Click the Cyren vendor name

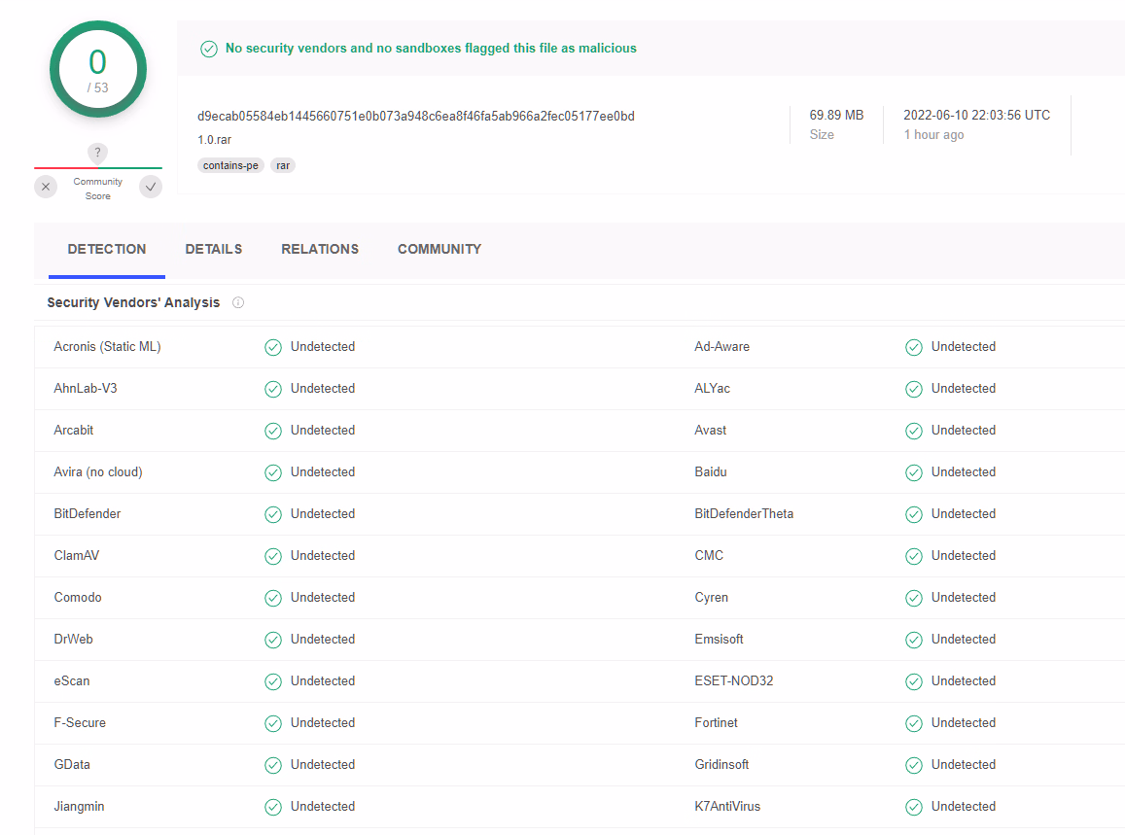click(x=712, y=598)
